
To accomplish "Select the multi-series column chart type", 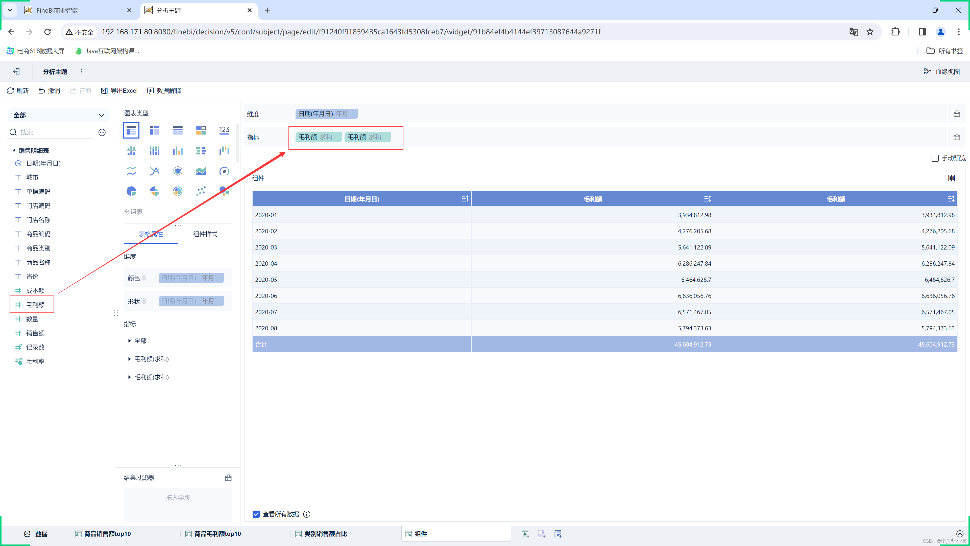I will pos(178,151).
